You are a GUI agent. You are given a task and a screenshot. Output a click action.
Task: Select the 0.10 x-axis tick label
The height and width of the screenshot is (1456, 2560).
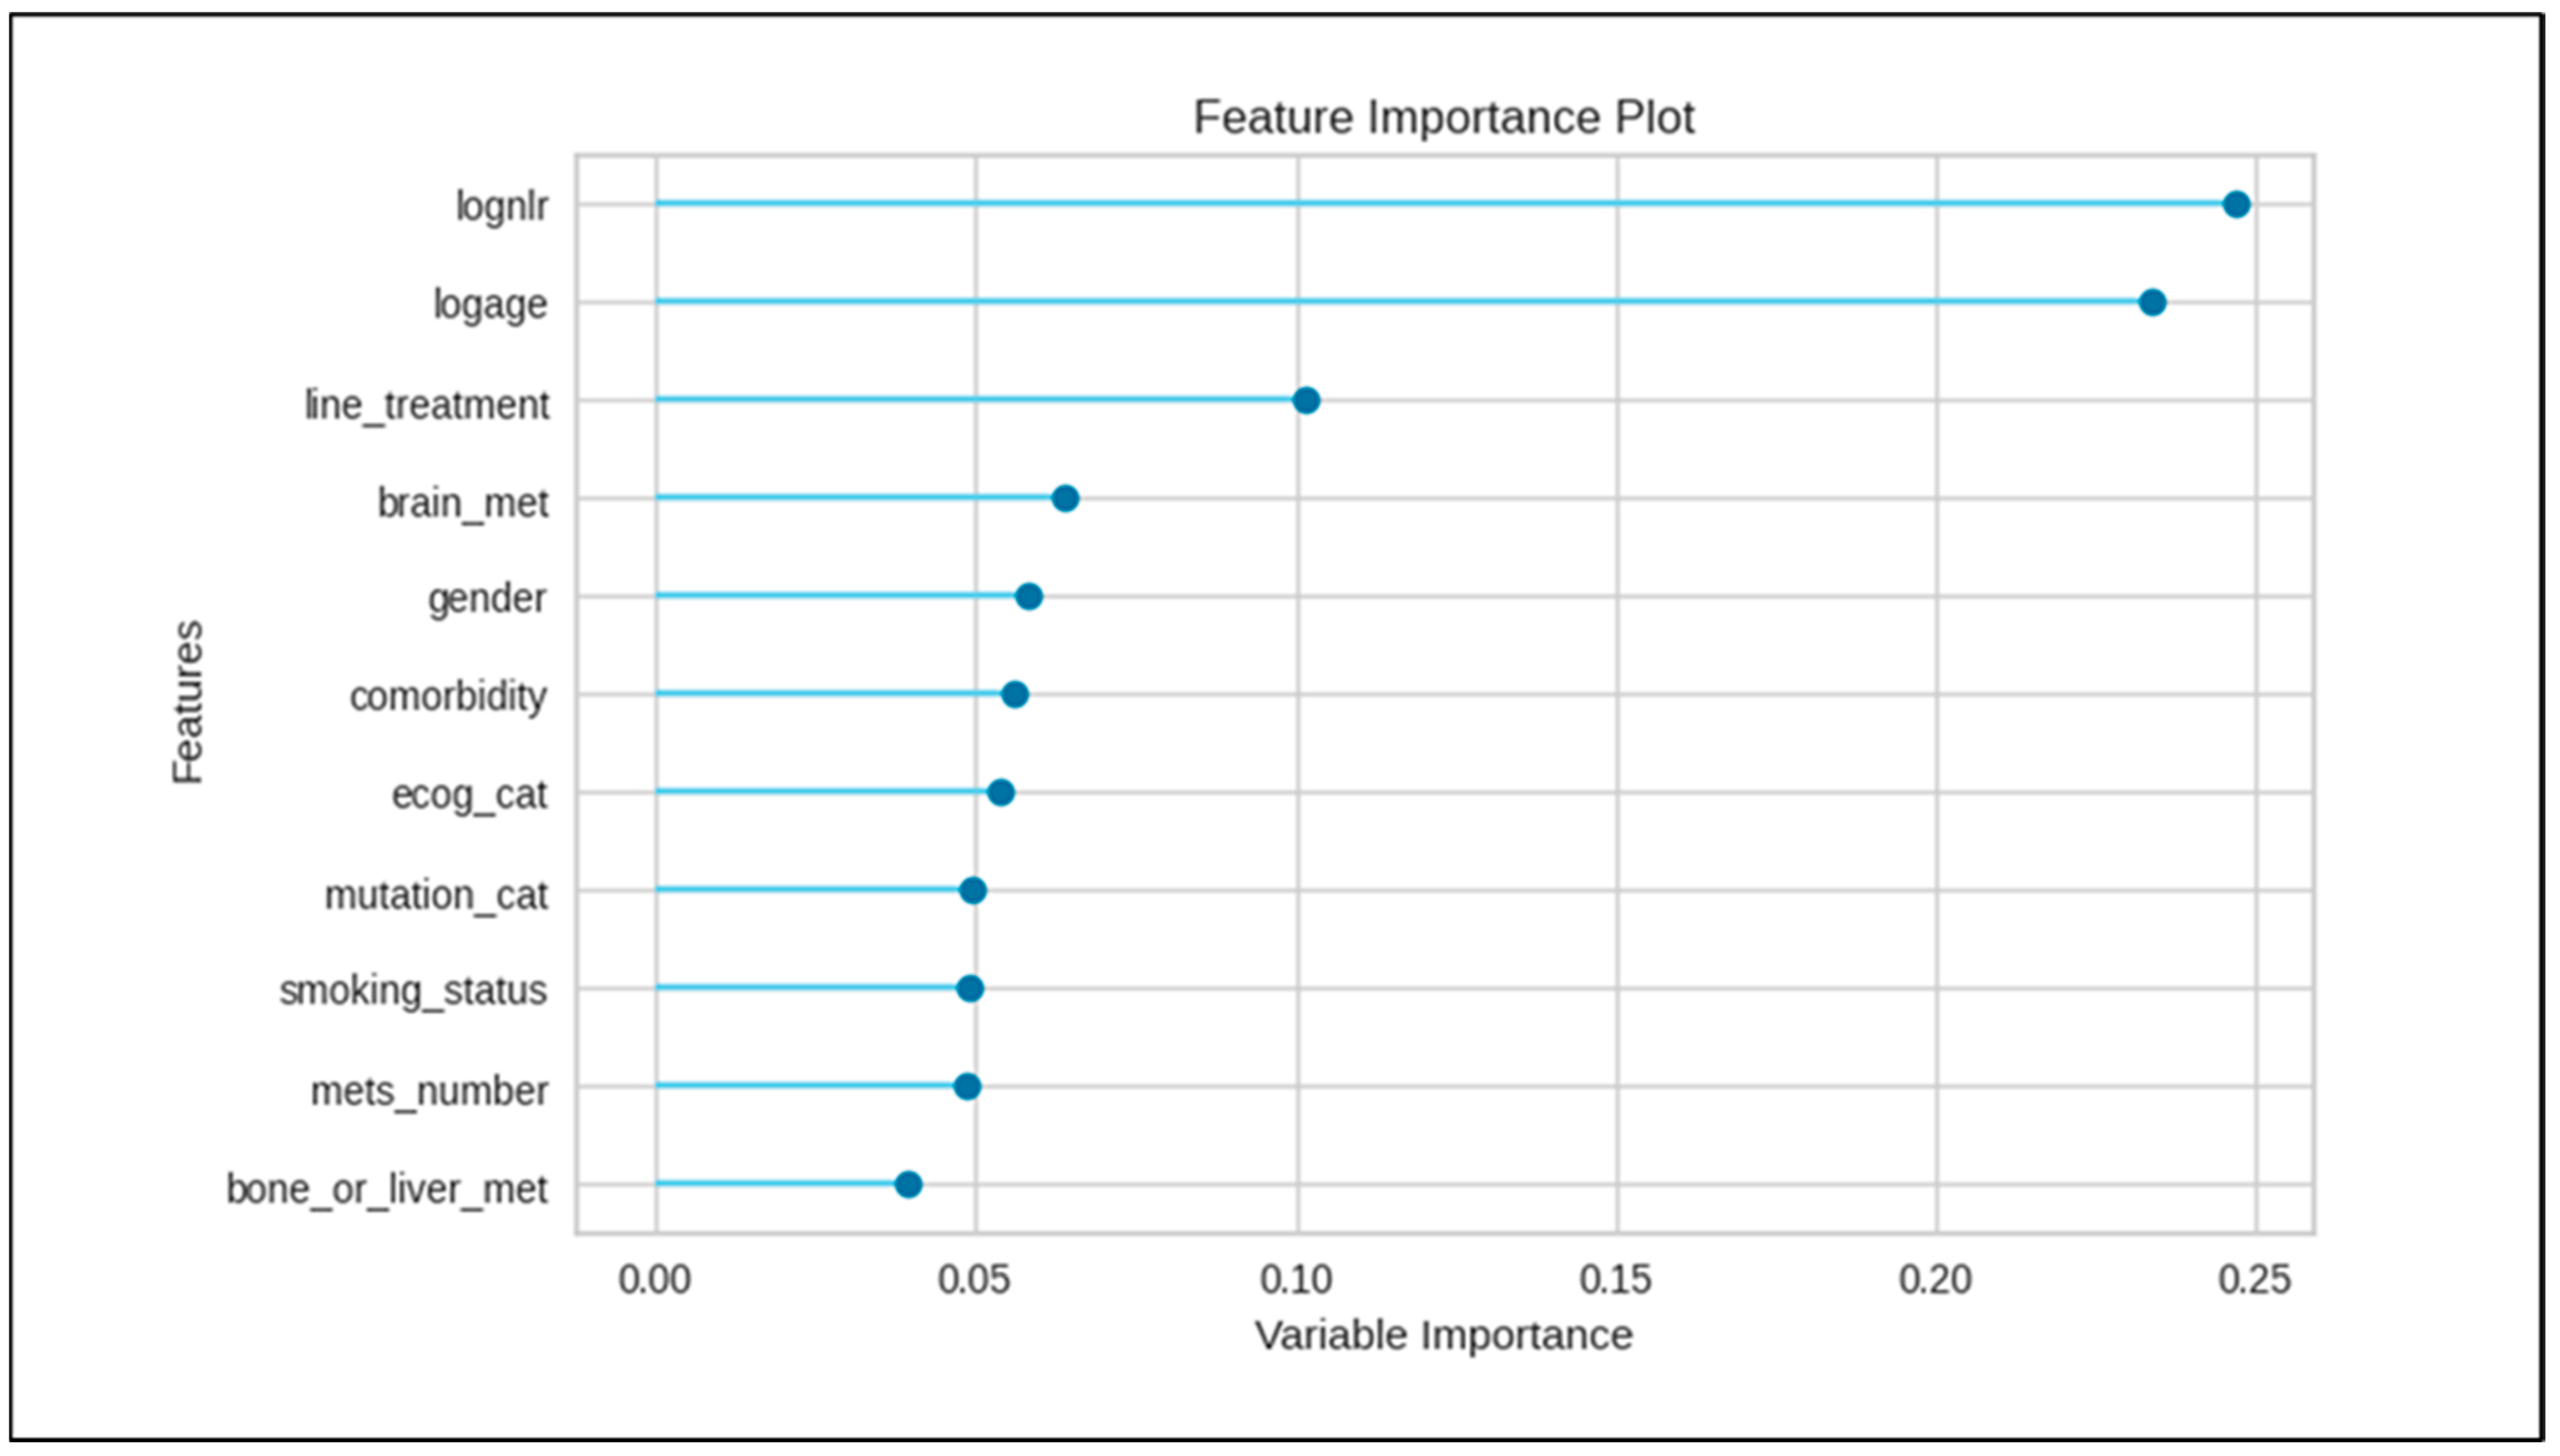(1296, 1280)
